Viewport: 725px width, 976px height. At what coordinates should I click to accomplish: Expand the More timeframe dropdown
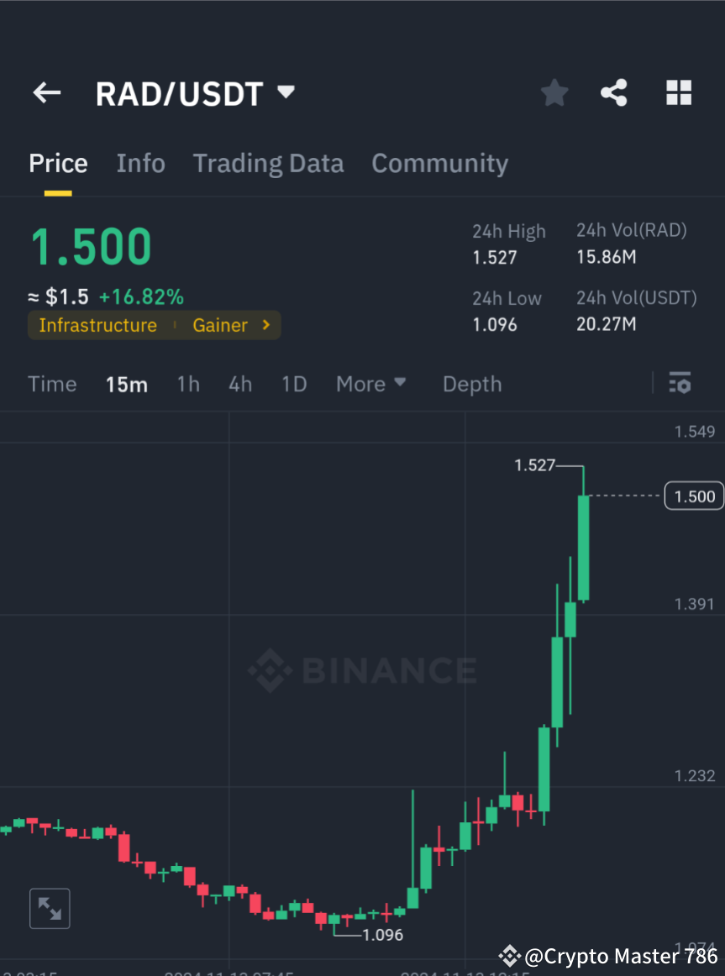(370, 384)
